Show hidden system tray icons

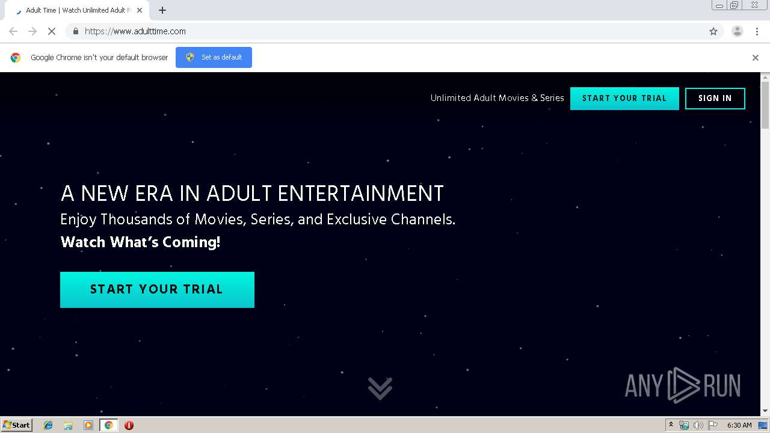pyautogui.click(x=671, y=425)
